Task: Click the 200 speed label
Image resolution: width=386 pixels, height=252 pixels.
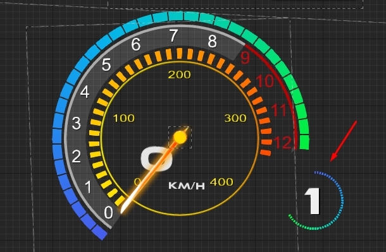Action: tap(180, 75)
